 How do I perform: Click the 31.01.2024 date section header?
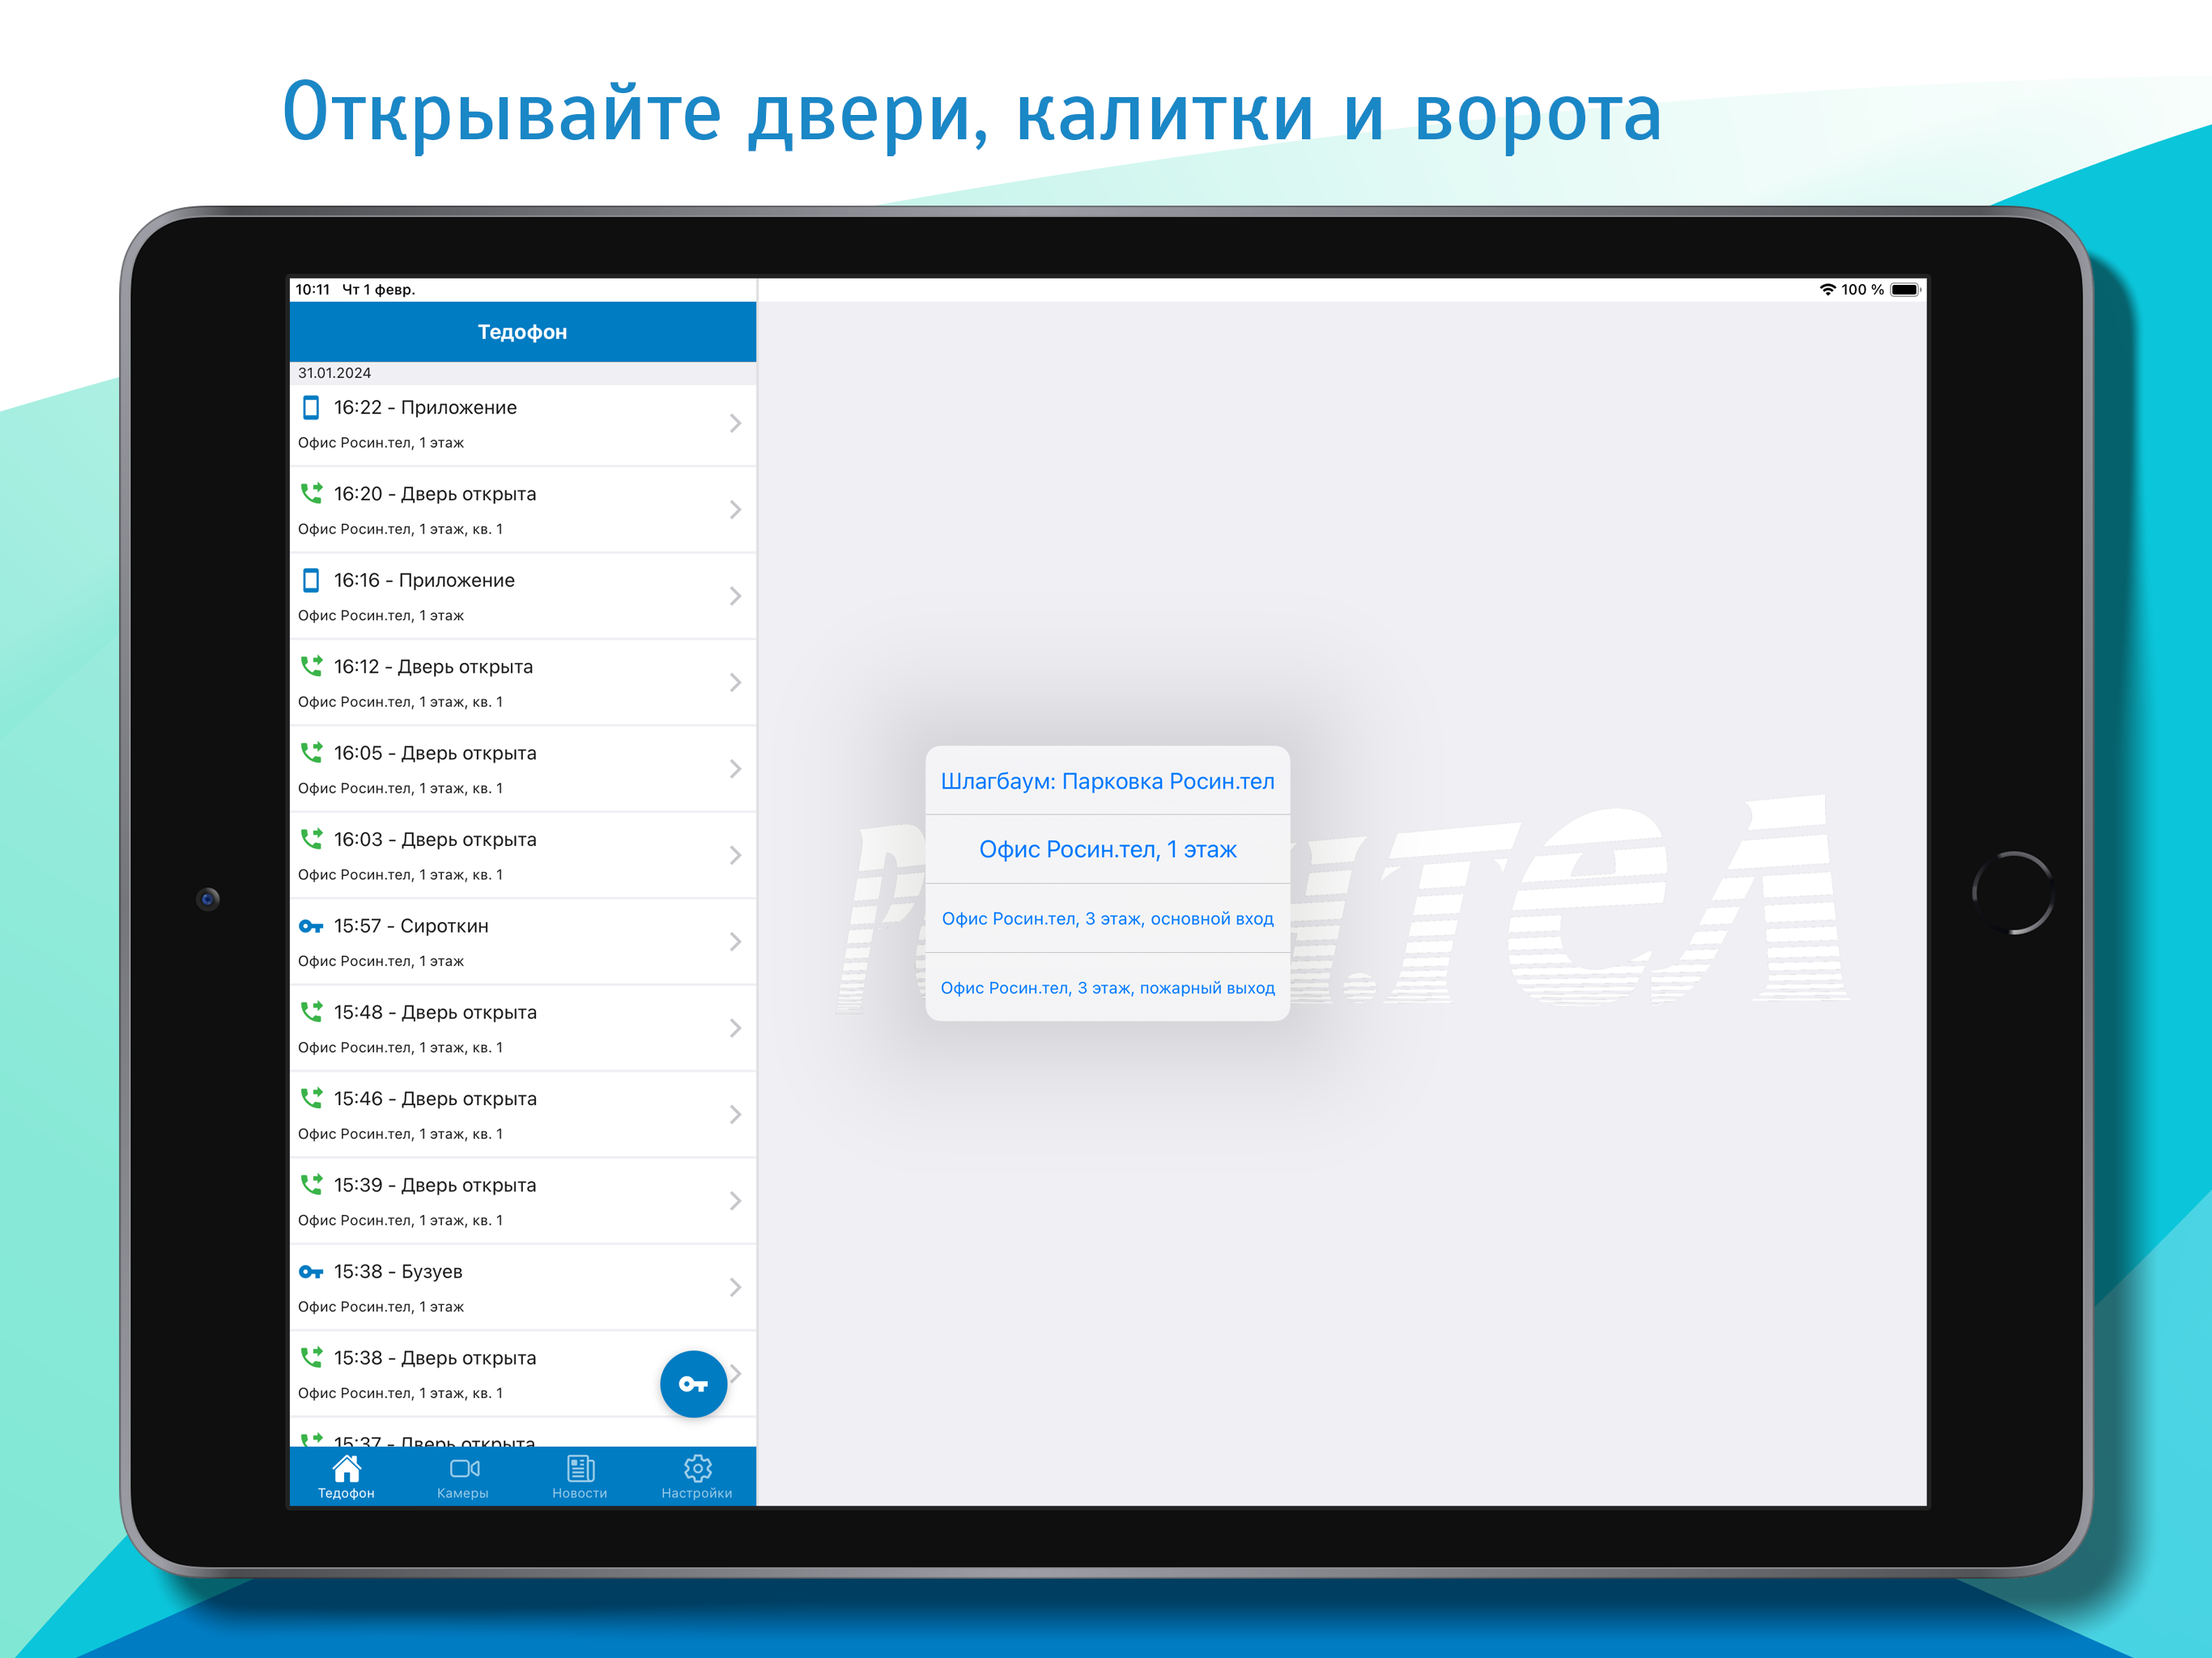click(x=522, y=373)
